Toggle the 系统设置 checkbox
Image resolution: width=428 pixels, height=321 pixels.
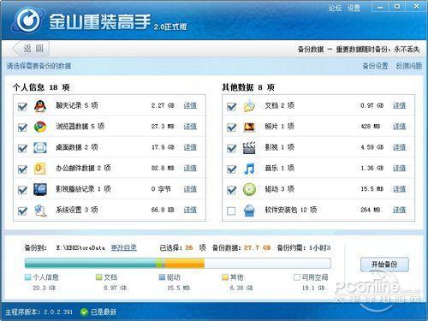click(x=22, y=211)
